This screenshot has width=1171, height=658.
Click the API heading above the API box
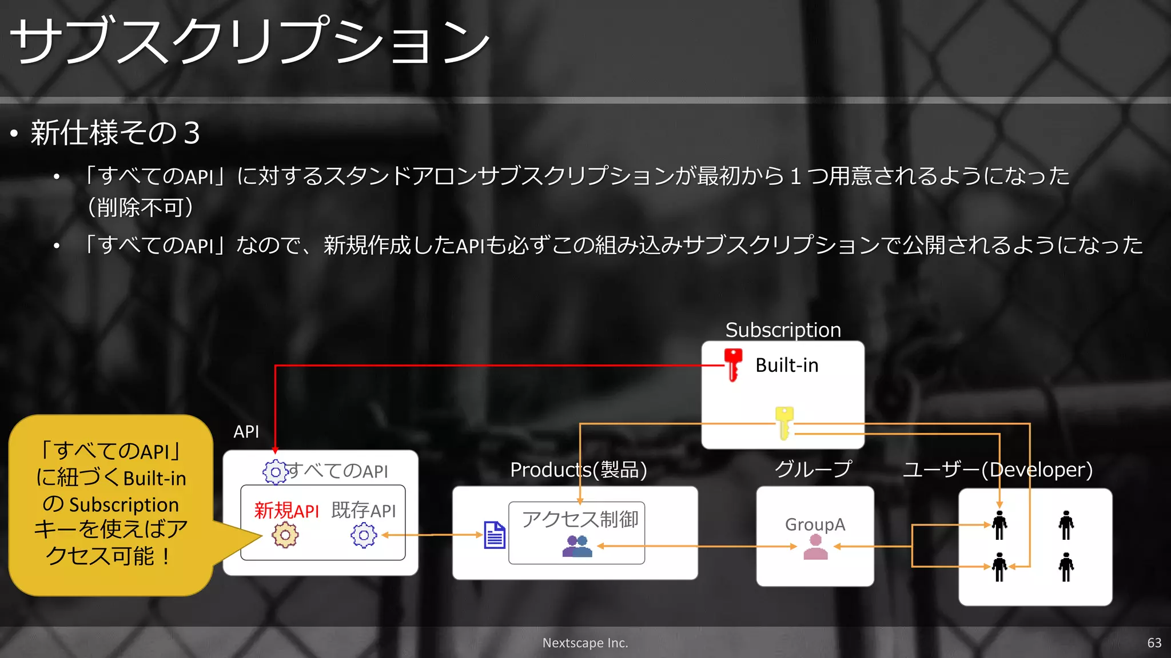[x=246, y=431]
